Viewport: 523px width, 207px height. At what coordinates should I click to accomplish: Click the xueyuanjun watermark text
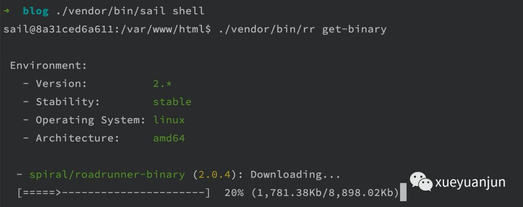(x=470, y=182)
